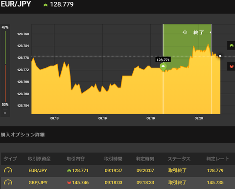This screenshot has width=235, height=189.
Task: Click the 取引原資産 column header
Action: tap(39, 159)
